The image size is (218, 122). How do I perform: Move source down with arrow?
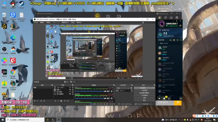(68, 101)
